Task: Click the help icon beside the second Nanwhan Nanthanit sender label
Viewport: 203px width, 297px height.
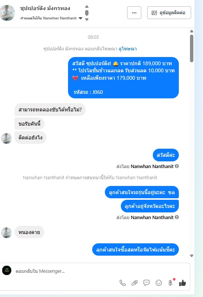Action: tap(177, 217)
